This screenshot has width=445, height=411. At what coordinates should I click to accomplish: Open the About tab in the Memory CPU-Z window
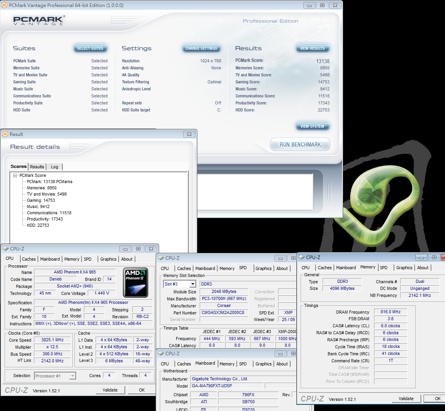click(423, 268)
